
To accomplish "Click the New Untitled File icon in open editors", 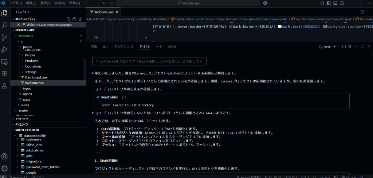I will click(68, 19).
